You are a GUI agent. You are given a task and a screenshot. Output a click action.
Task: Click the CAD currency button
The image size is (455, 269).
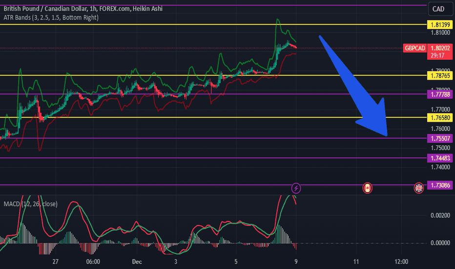pyautogui.click(x=440, y=9)
